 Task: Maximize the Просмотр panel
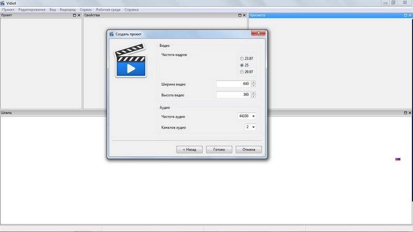[x=404, y=15]
